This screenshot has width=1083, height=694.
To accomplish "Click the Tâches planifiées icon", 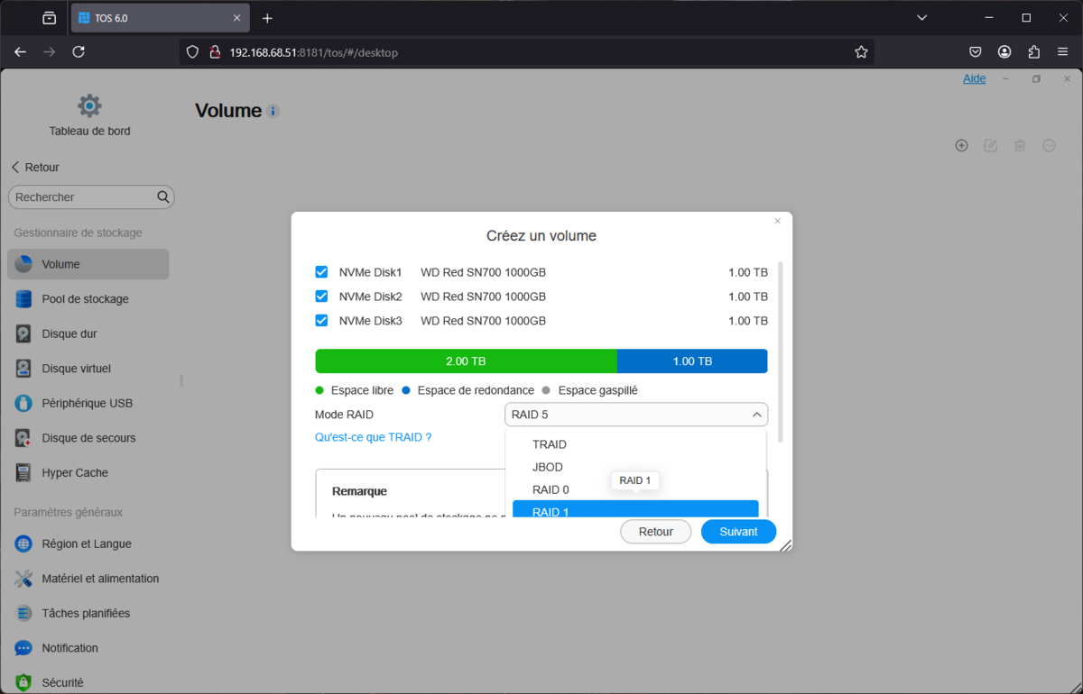I will (23, 613).
